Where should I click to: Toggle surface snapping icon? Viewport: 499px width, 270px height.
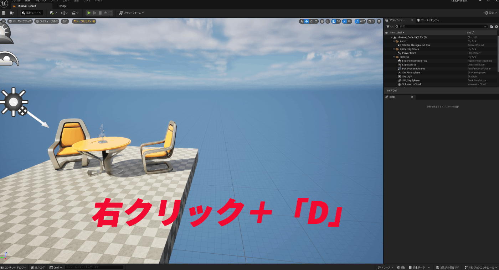(x=328, y=21)
